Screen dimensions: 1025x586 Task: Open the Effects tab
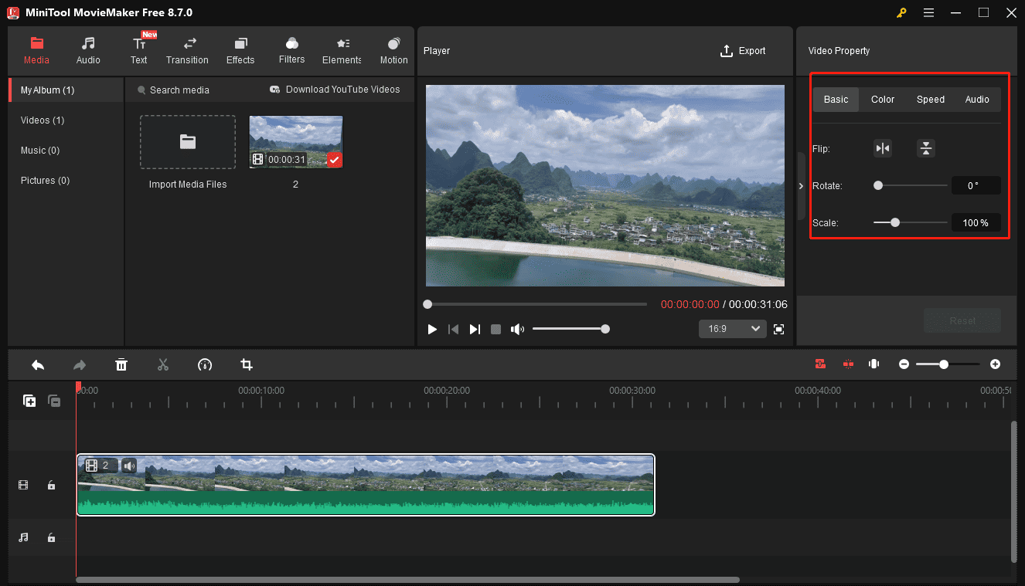pos(240,51)
